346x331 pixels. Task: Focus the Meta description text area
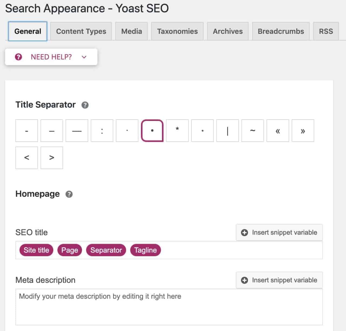pyautogui.click(x=169, y=307)
